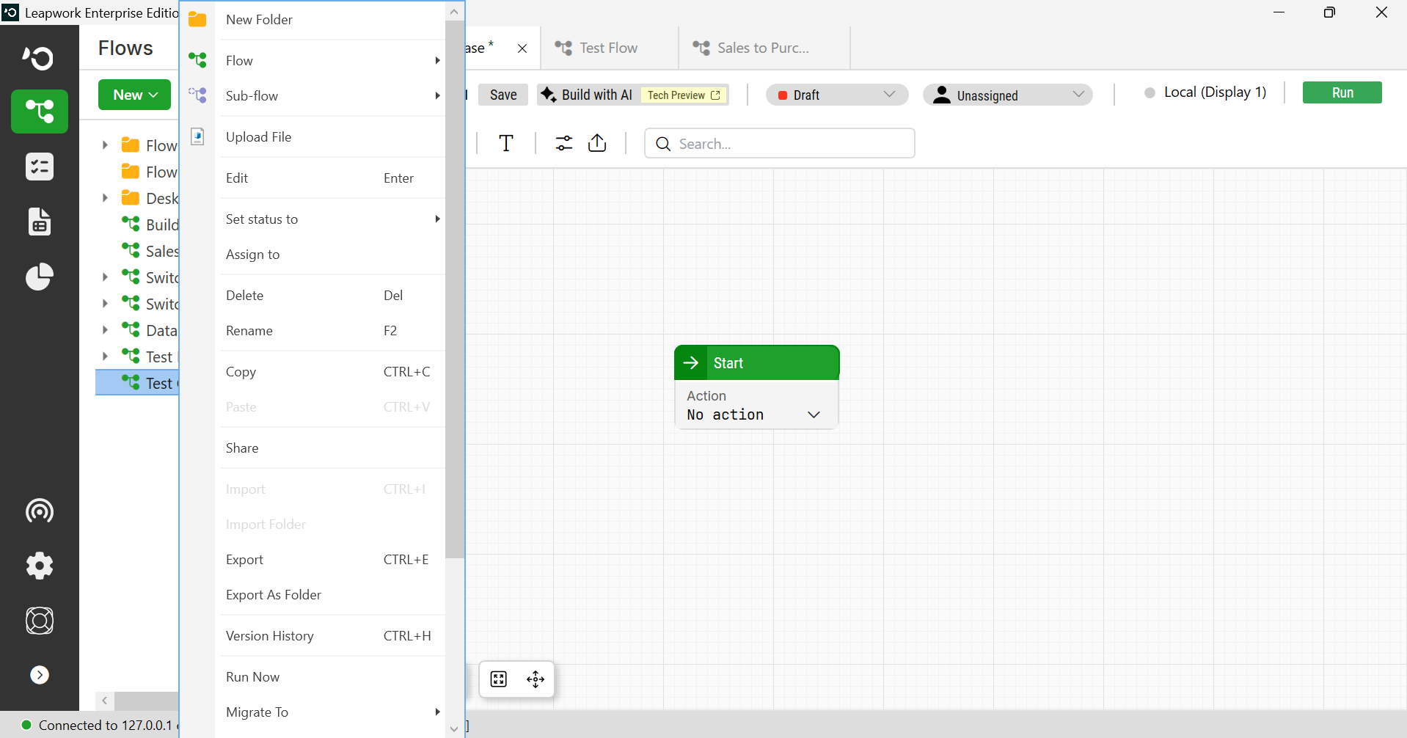Switch to the Test Flow tab
Viewport: 1407px width, 738px height.
(x=610, y=48)
